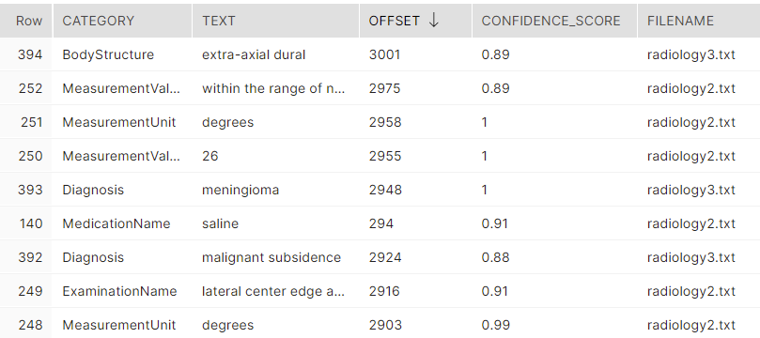
Task: Select confidence score 0.99 in row 248
Action: pyautogui.click(x=495, y=325)
